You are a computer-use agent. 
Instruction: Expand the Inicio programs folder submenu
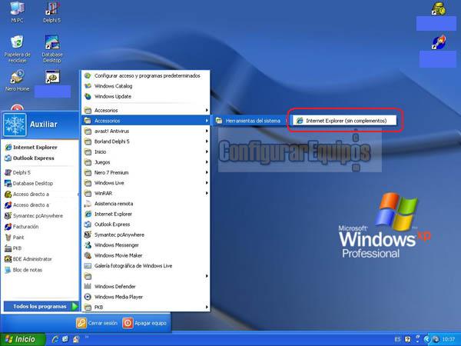[145, 151]
